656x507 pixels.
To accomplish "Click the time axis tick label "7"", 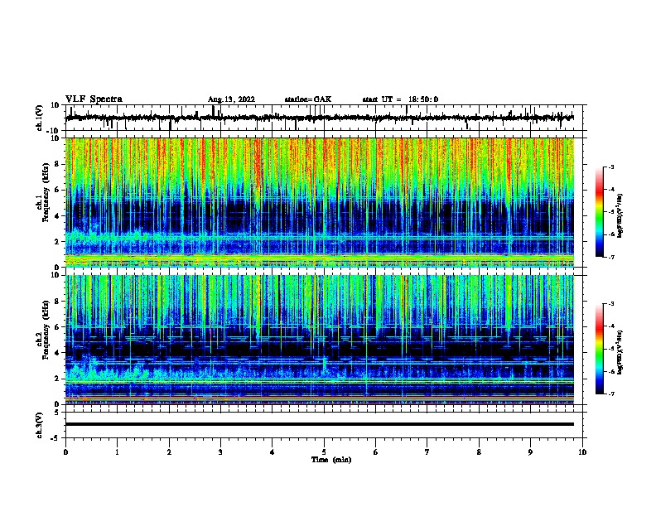I will pos(427,452).
